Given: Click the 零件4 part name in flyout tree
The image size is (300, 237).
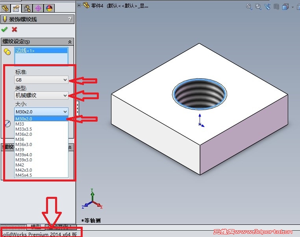Looking at the screenshot, I should tap(97, 6).
